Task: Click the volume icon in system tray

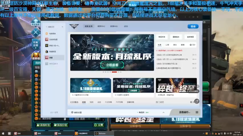Action: tap(228, 134)
